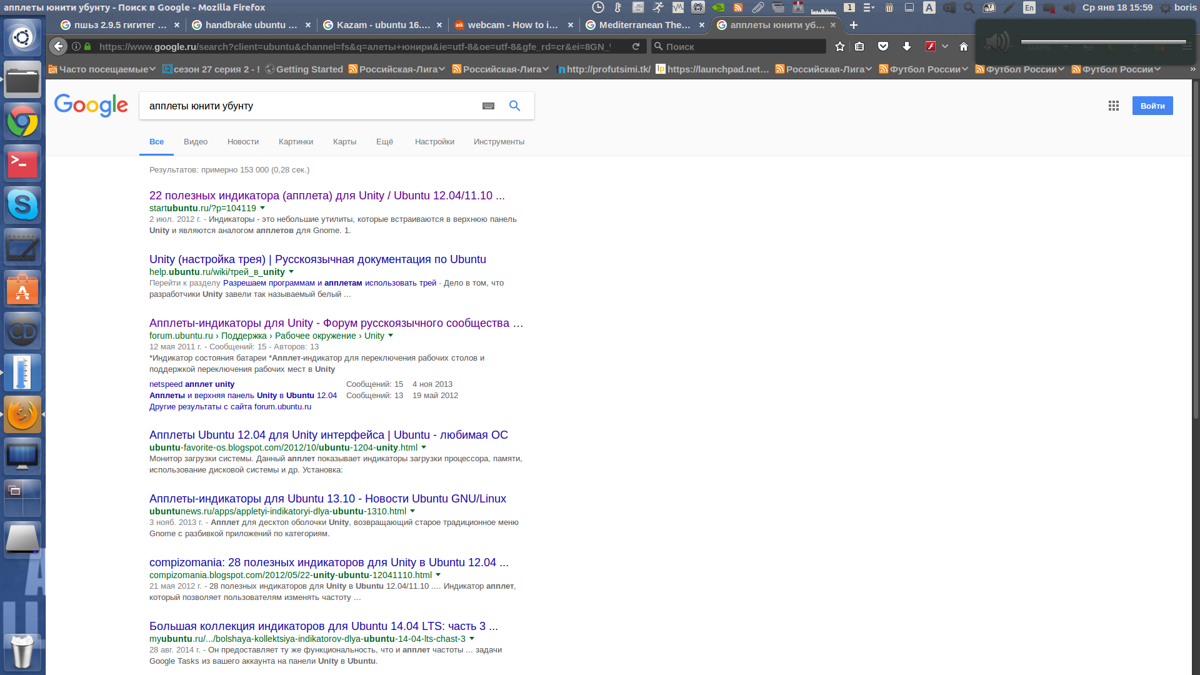This screenshot has width=1200, height=675.
Task: Reload the page with the refresh icon
Action: click(636, 47)
